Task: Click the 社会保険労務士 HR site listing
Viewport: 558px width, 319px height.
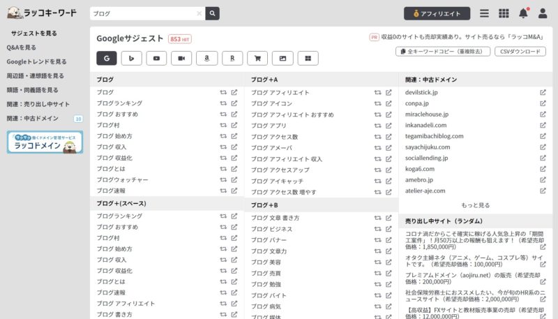Action: click(x=475, y=295)
